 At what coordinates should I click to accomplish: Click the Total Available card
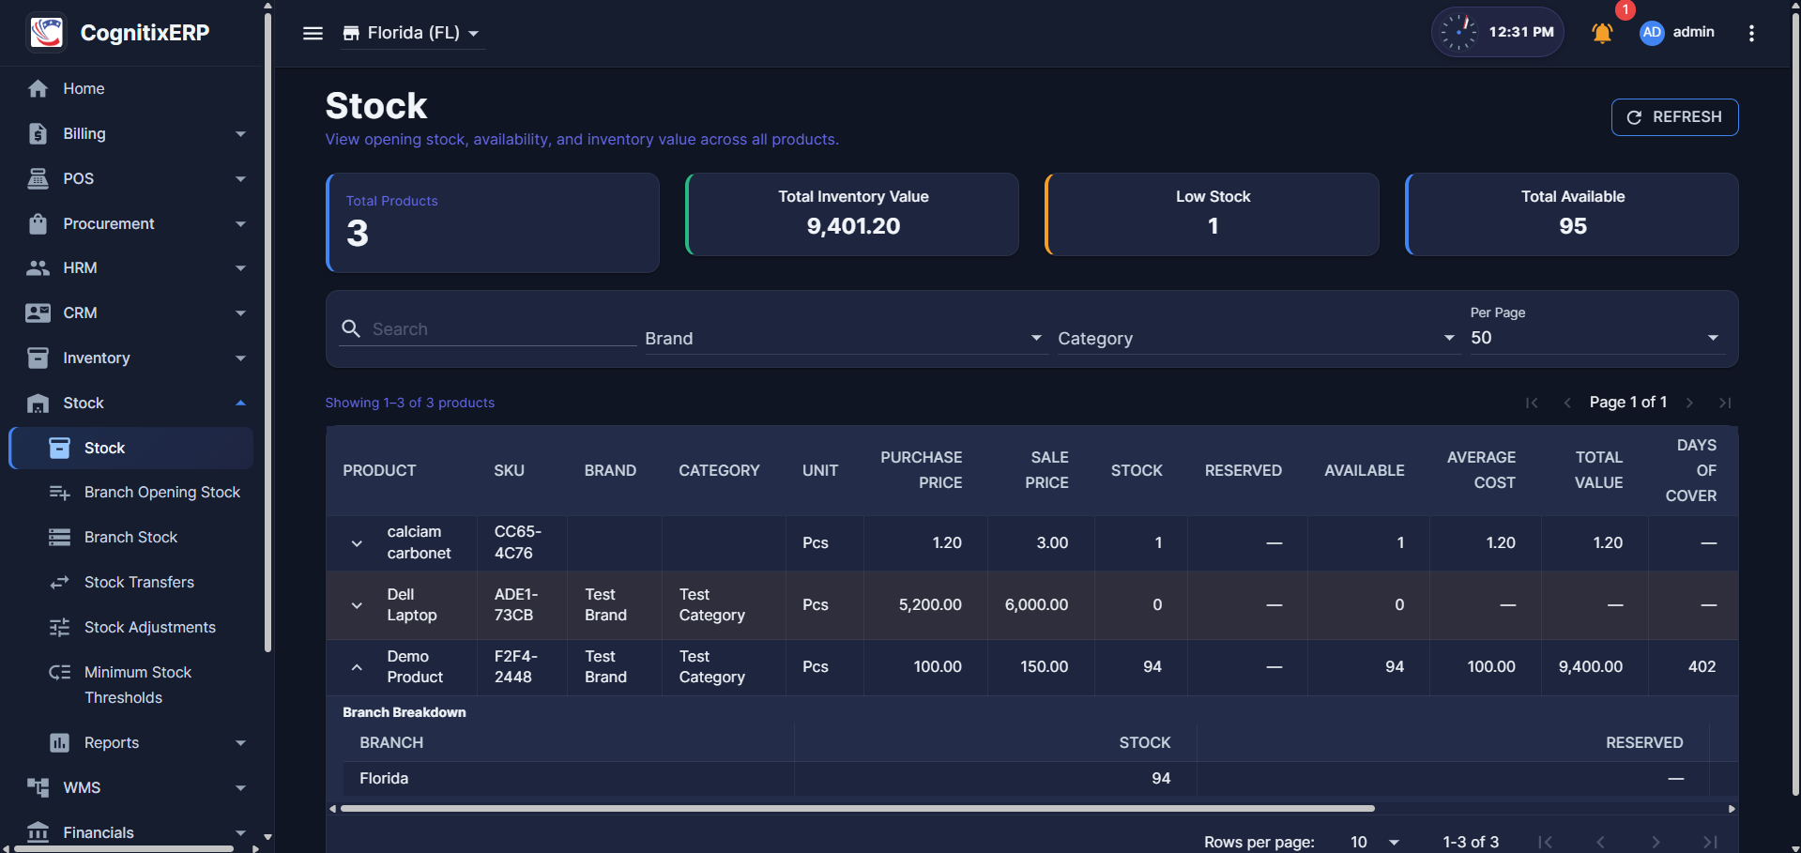coord(1572,214)
